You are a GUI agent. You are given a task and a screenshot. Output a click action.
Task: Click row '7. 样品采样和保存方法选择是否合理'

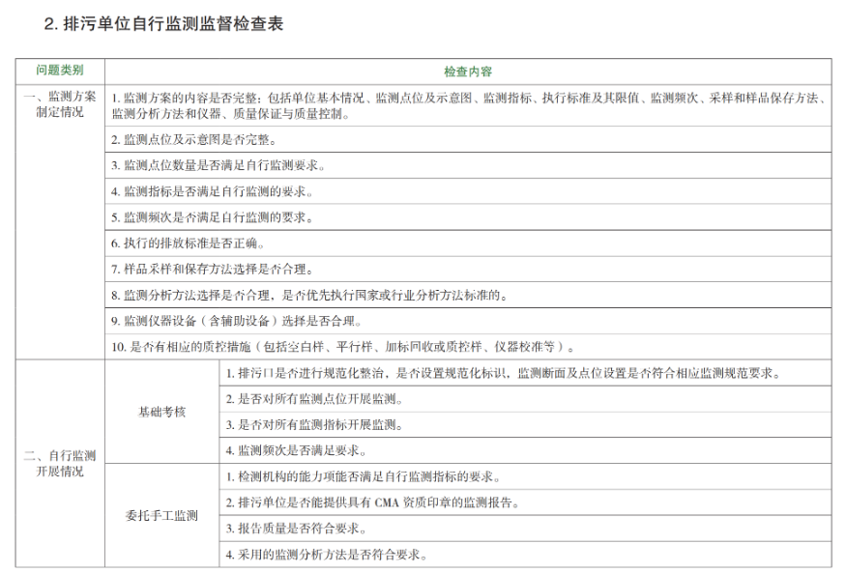pos(468,269)
